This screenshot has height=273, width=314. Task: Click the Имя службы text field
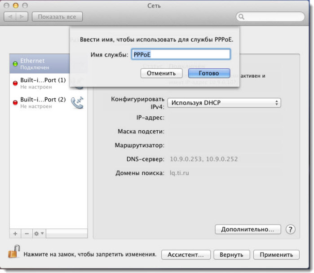click(x=181, y=54)
